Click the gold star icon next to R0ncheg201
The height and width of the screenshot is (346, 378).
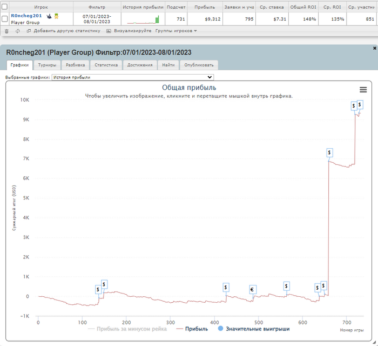[56, 16]
